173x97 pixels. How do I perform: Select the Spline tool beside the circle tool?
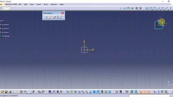tap(159, 8)
